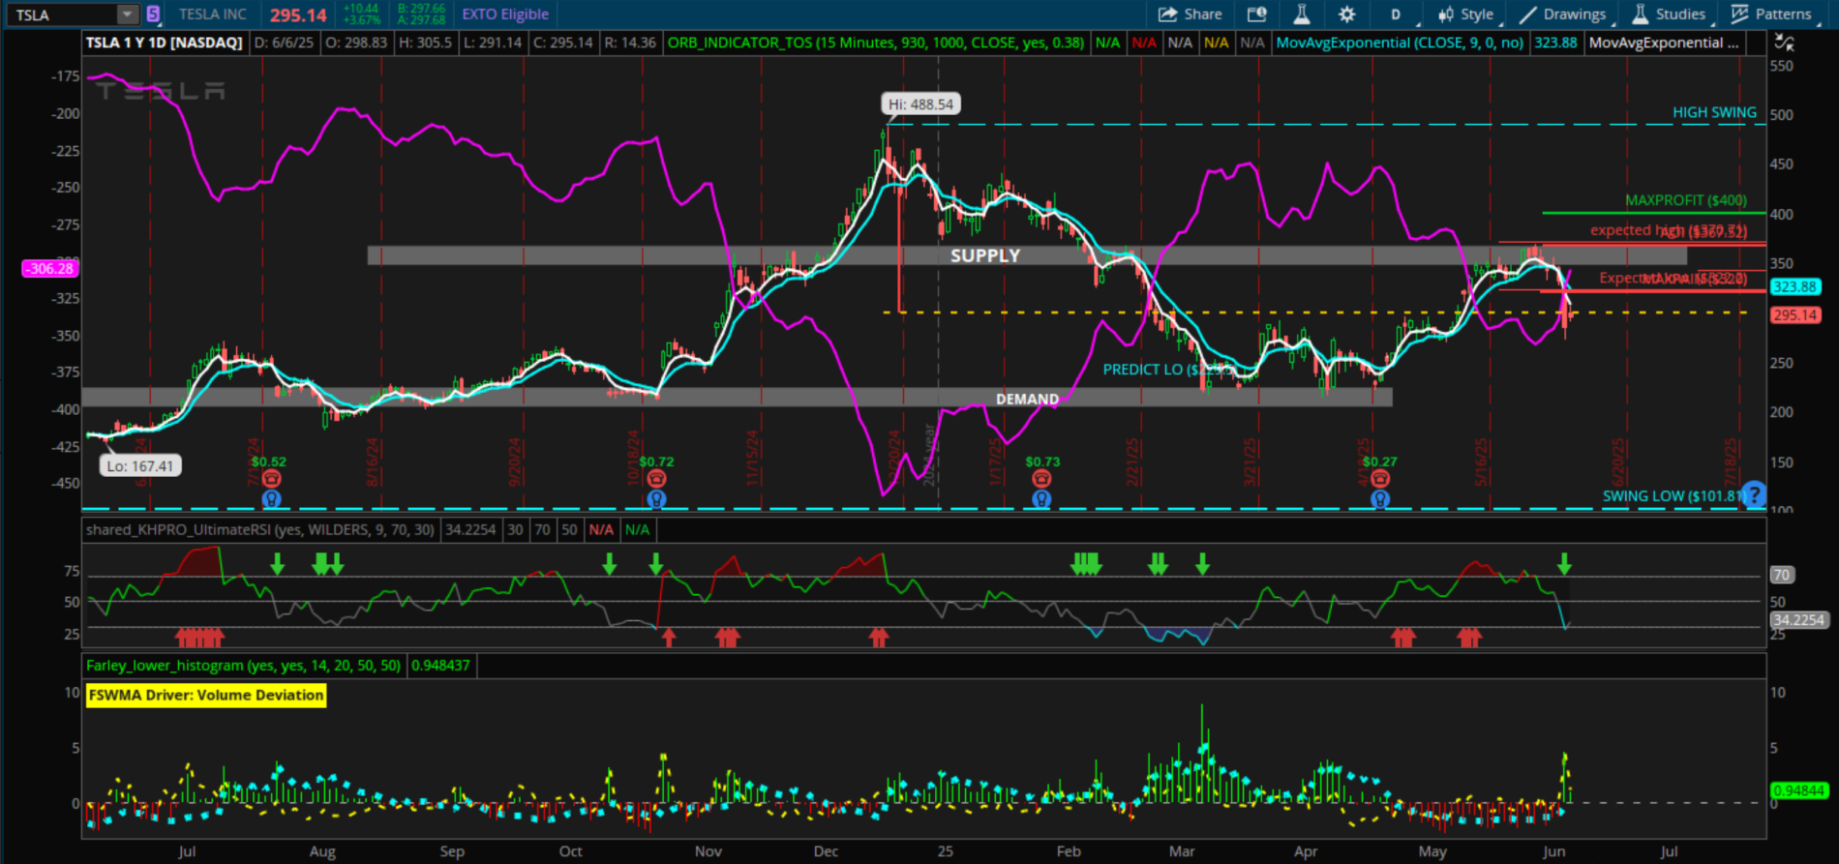Screen dimensions: 1839x864
Task: Click the flask icon beside the gear
Action: (1302, 14)
